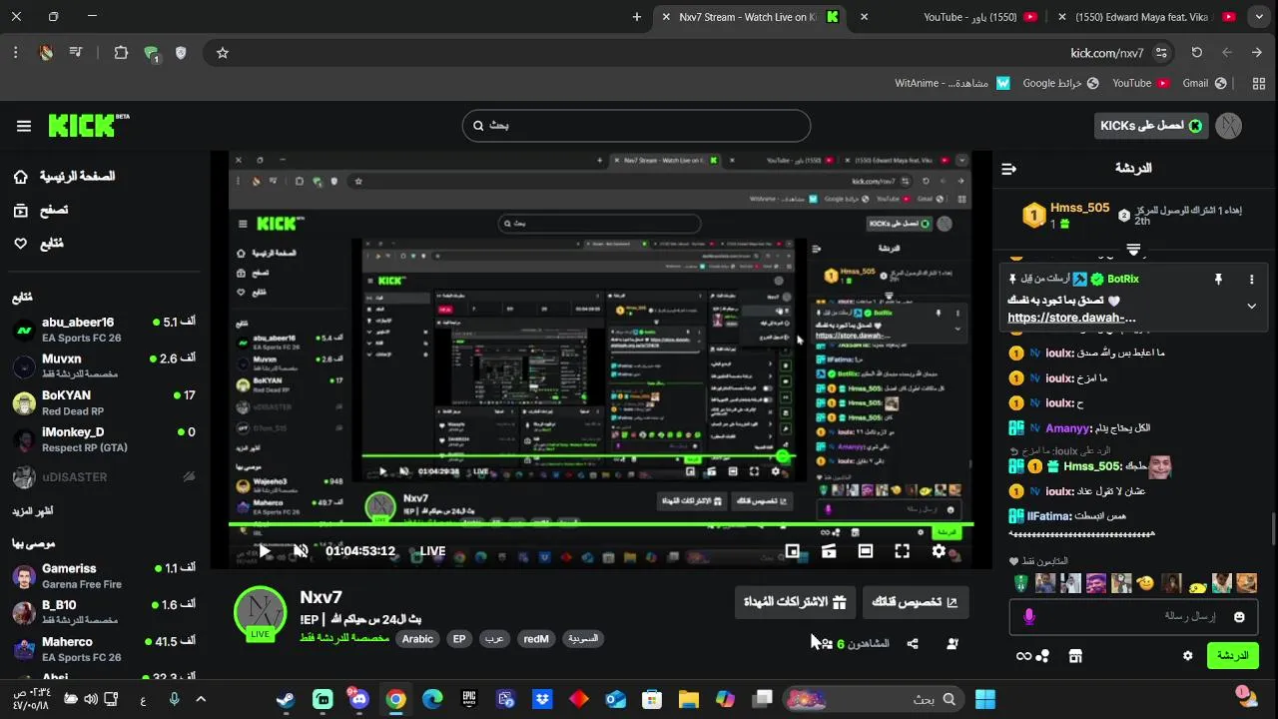This screenshot has width=1278, height=719.
Task: Open متابع following in sidebar
Action: tap(38, 243)
